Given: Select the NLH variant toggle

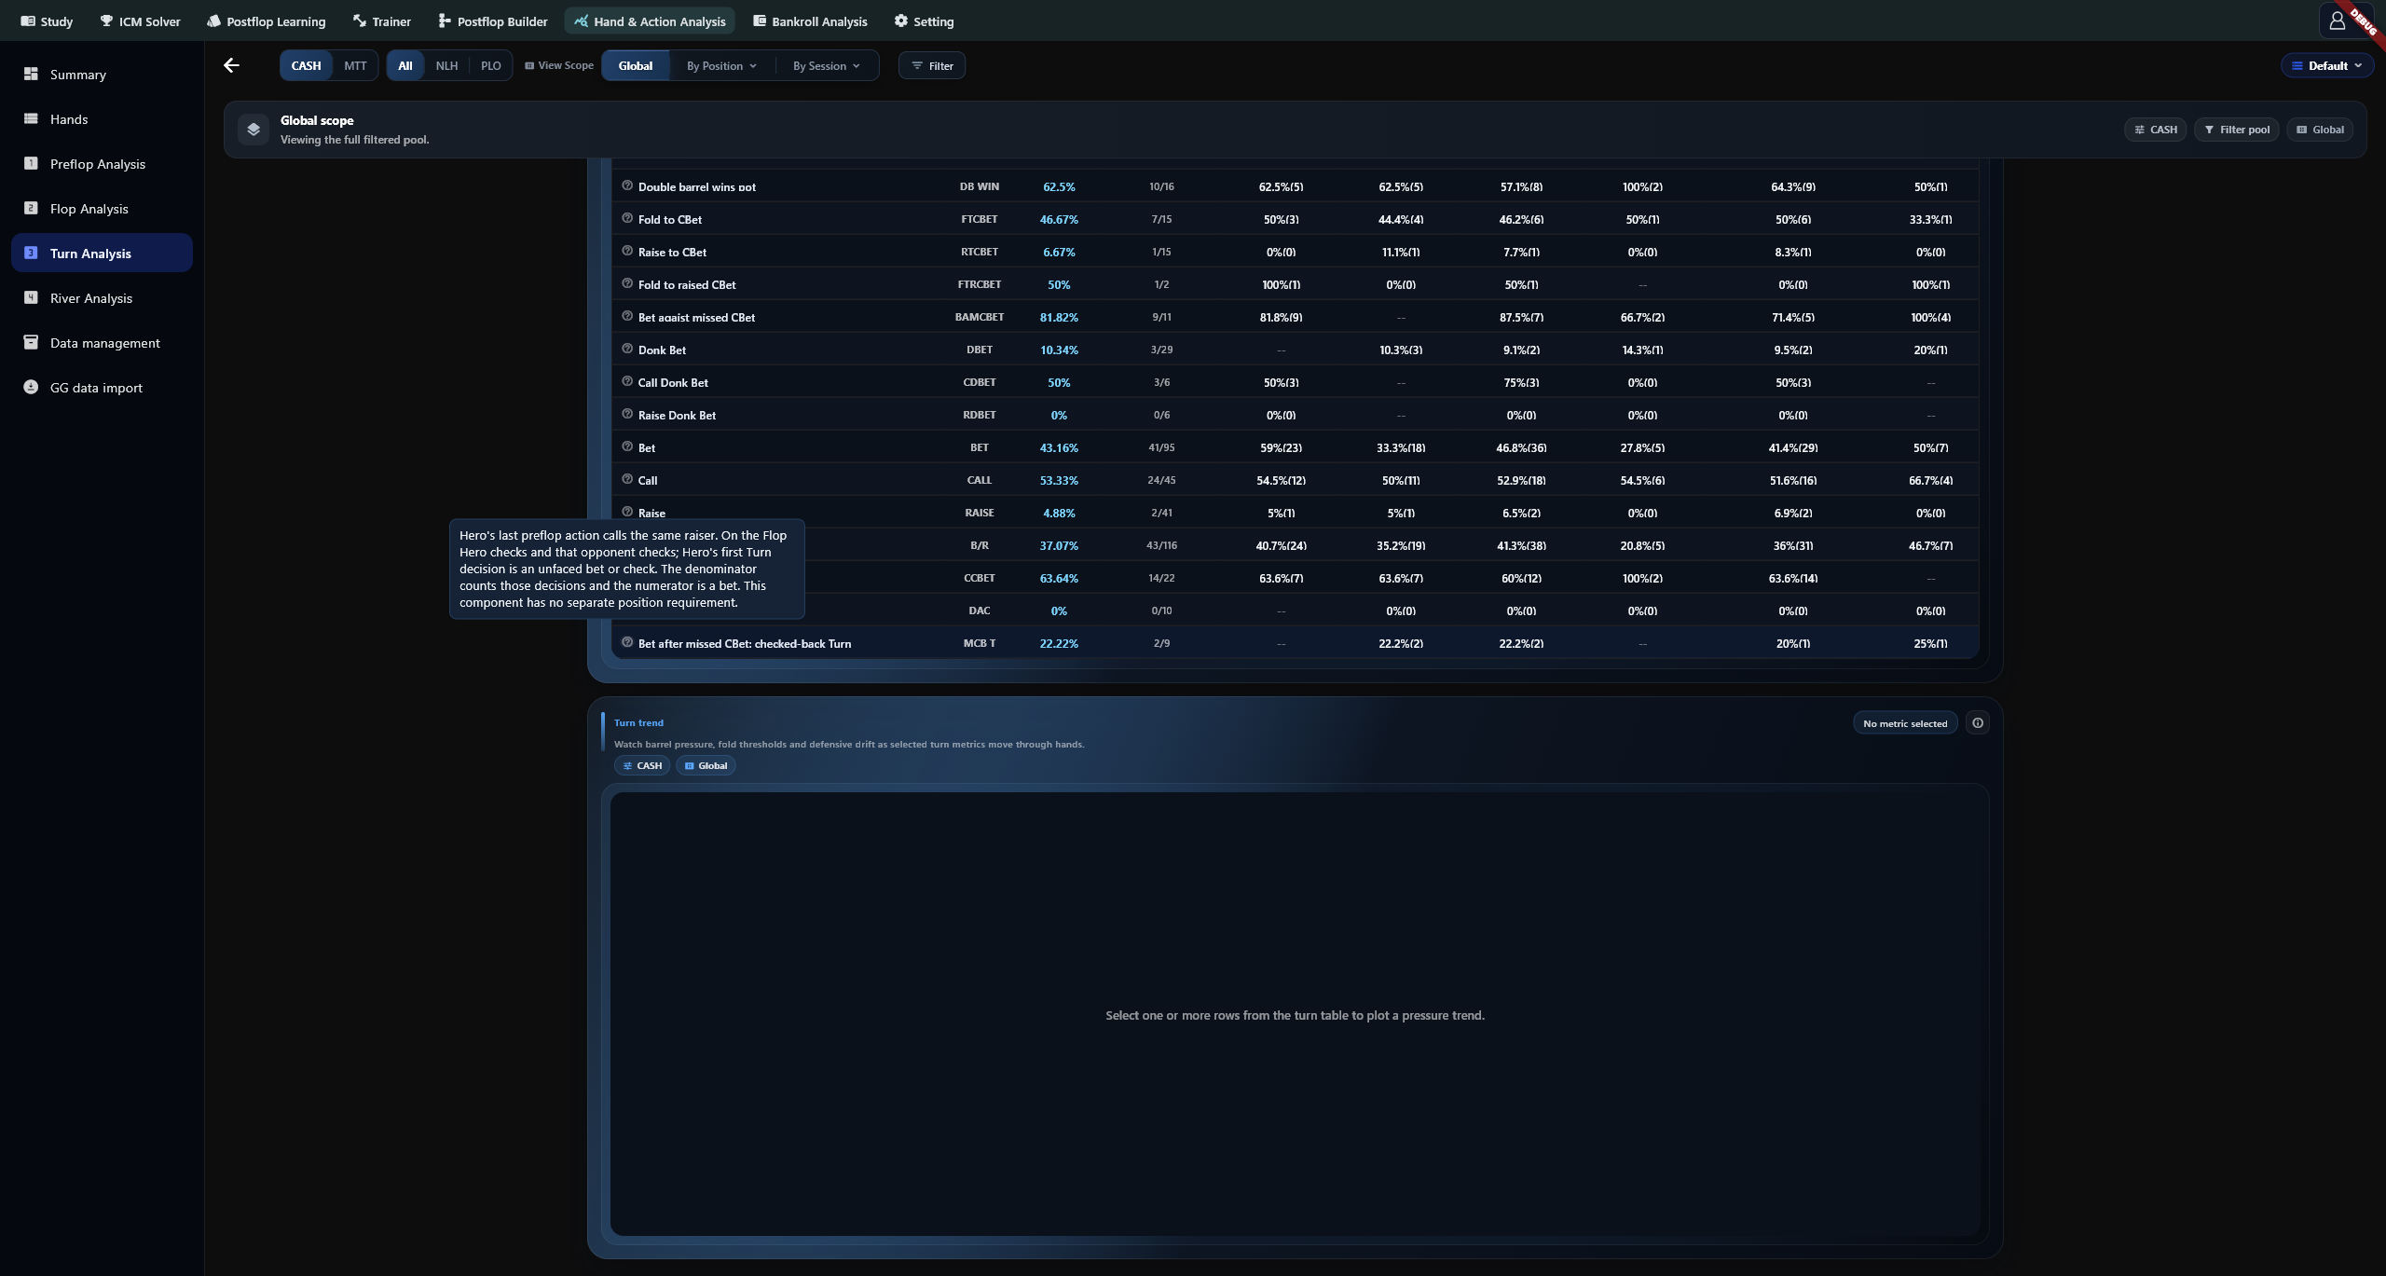Looking at the screenshot, I should (x=446, y=65).
